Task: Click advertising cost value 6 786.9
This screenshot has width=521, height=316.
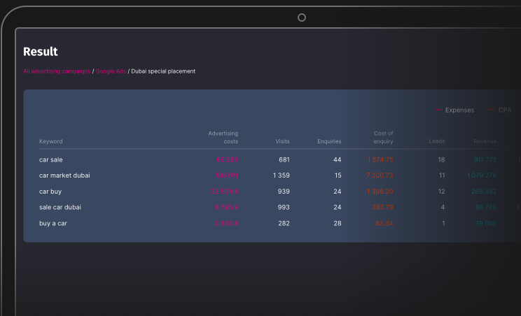Action: point(226,207)
